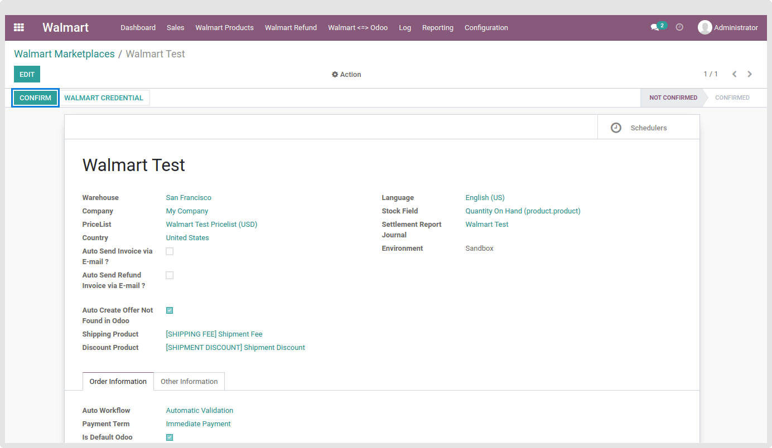Open the Dashboard menu
Screen dimensions: 772x448
(138, 27)
